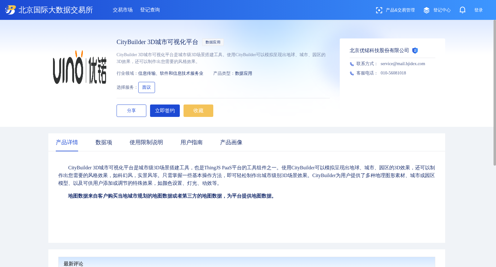The image size is (496, 267).
Task: Click the 产品类型 value 数据应用
Action: pos(244,73)
